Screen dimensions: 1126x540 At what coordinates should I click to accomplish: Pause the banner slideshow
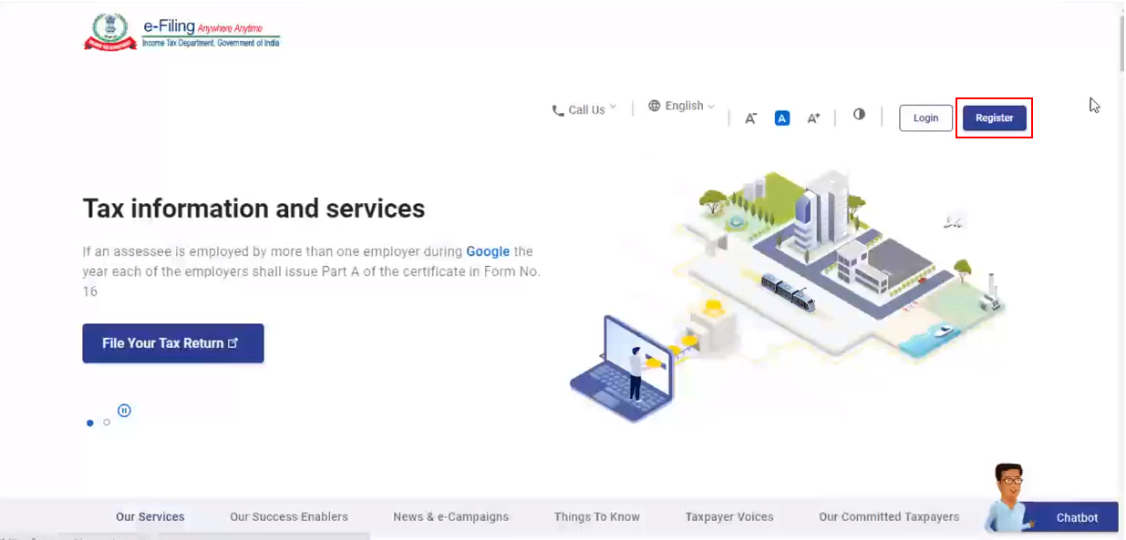125,411
